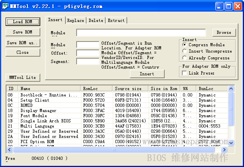Select PCI Option ROM row ID 20
Screen dimensions: 244x167
(117, 141)
